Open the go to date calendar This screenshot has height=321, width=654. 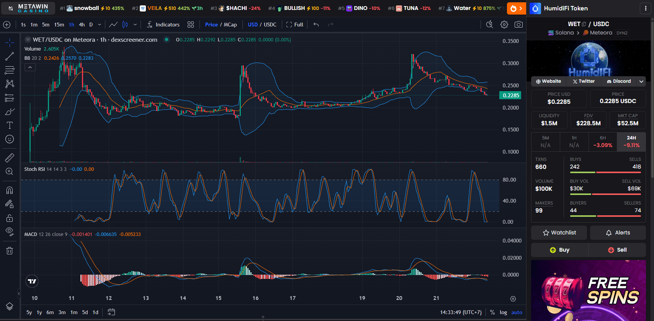point(111,312)
